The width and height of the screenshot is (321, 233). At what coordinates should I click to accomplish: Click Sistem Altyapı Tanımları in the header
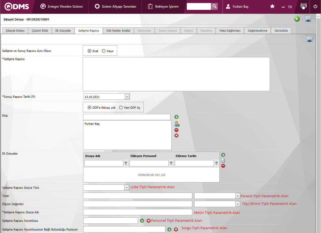click(x=116, y=7)
